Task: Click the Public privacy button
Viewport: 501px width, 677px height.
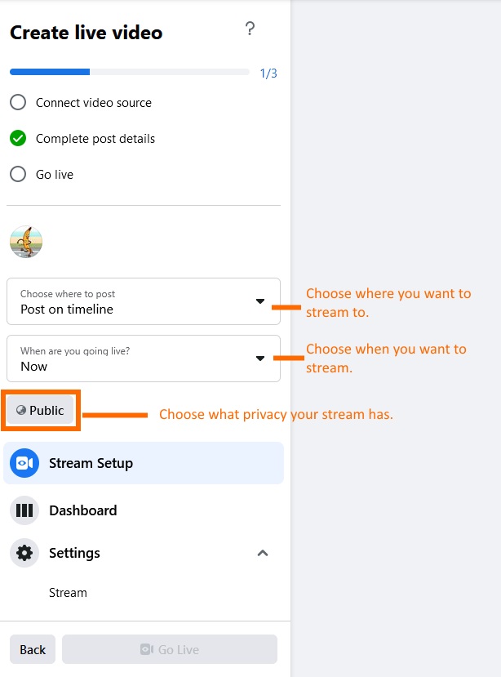Action: click(41, 411)
